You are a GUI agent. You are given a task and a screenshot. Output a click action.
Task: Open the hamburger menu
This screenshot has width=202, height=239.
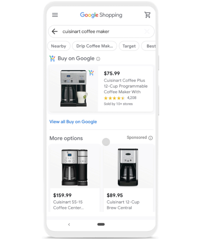coord(55,15)
